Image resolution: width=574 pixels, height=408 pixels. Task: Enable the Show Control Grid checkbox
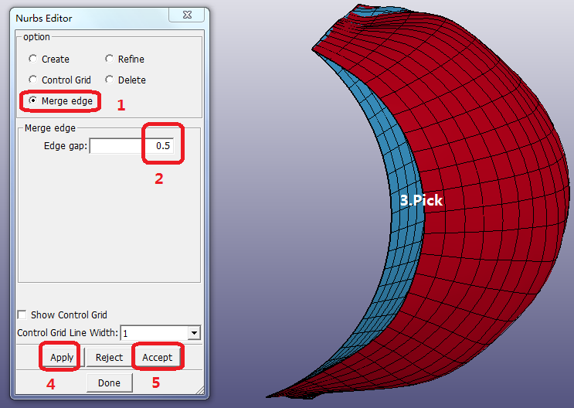click(x=23, y=314)
